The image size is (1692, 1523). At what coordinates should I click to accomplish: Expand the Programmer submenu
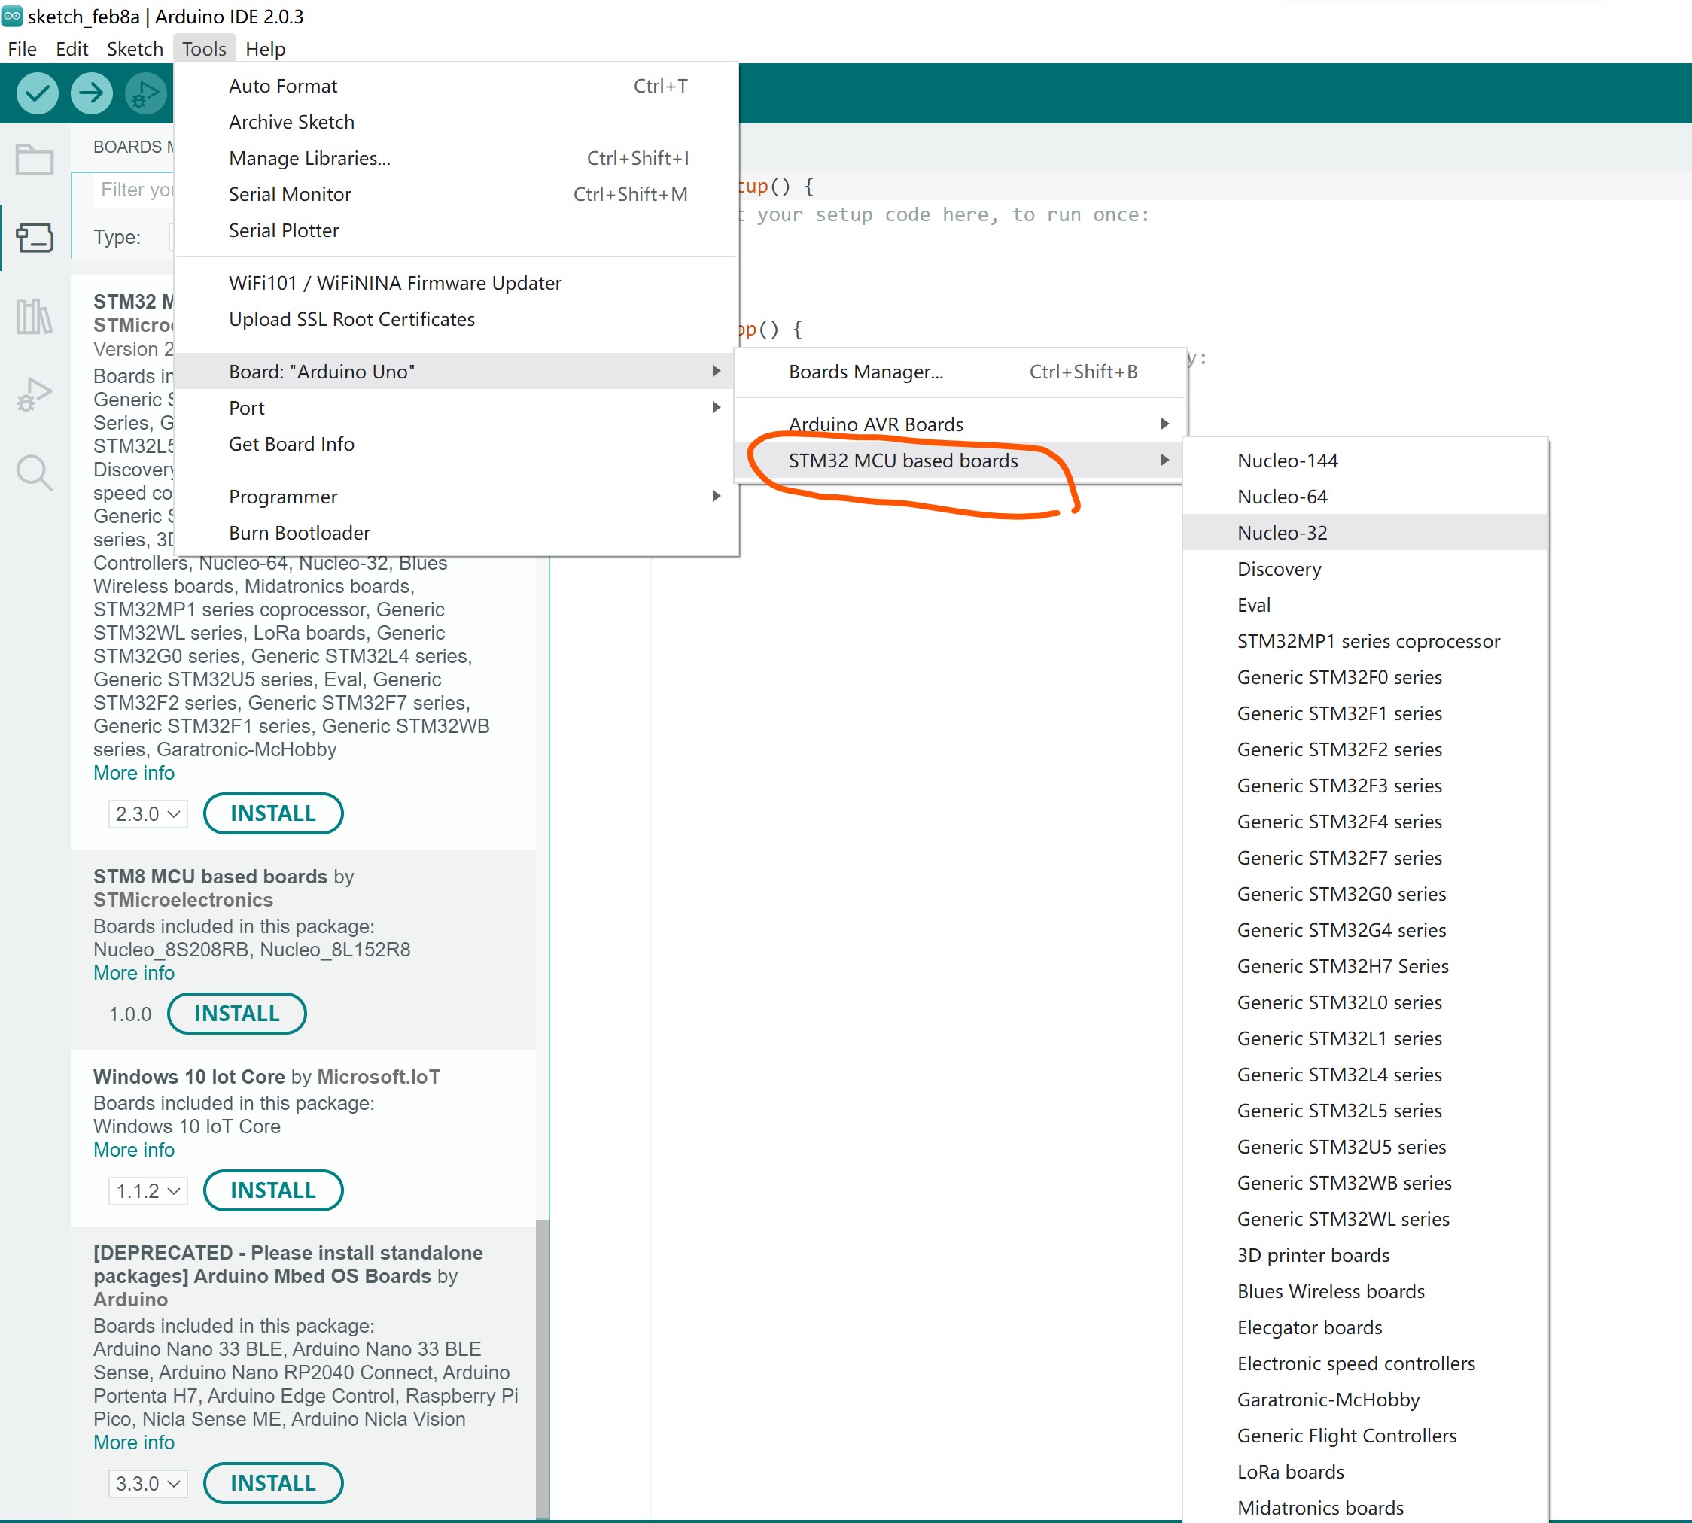point(457,496)
